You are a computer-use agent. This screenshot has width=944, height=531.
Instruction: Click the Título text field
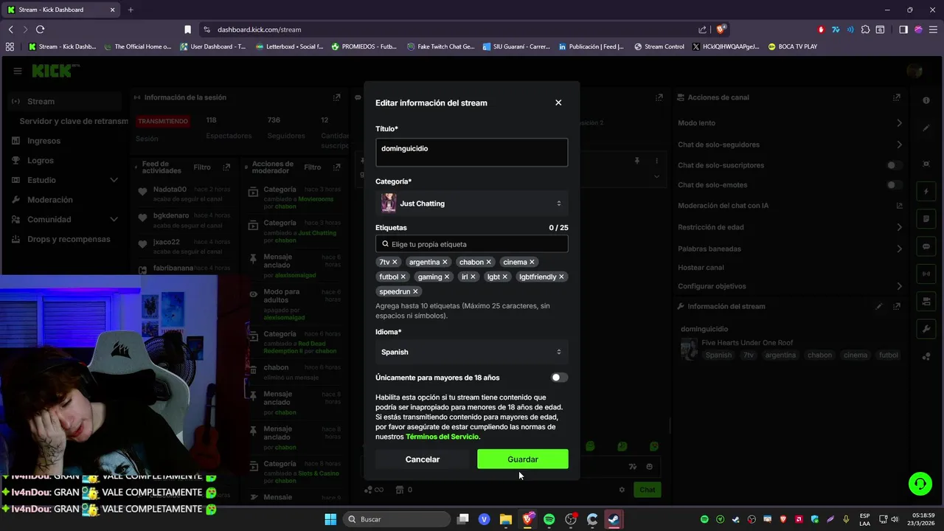(x=471, y=152)
